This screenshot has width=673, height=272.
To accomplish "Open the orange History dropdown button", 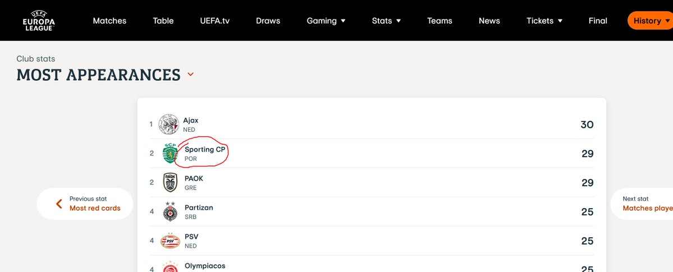I will click(x=650, y=21).
